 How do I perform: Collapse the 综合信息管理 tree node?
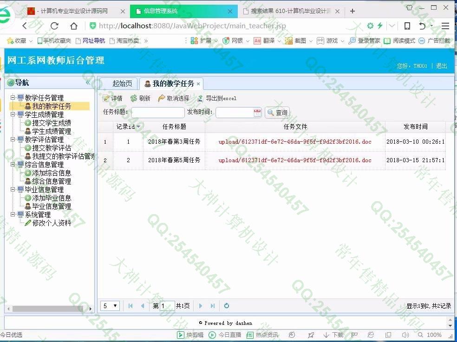(x=13, y=165)
